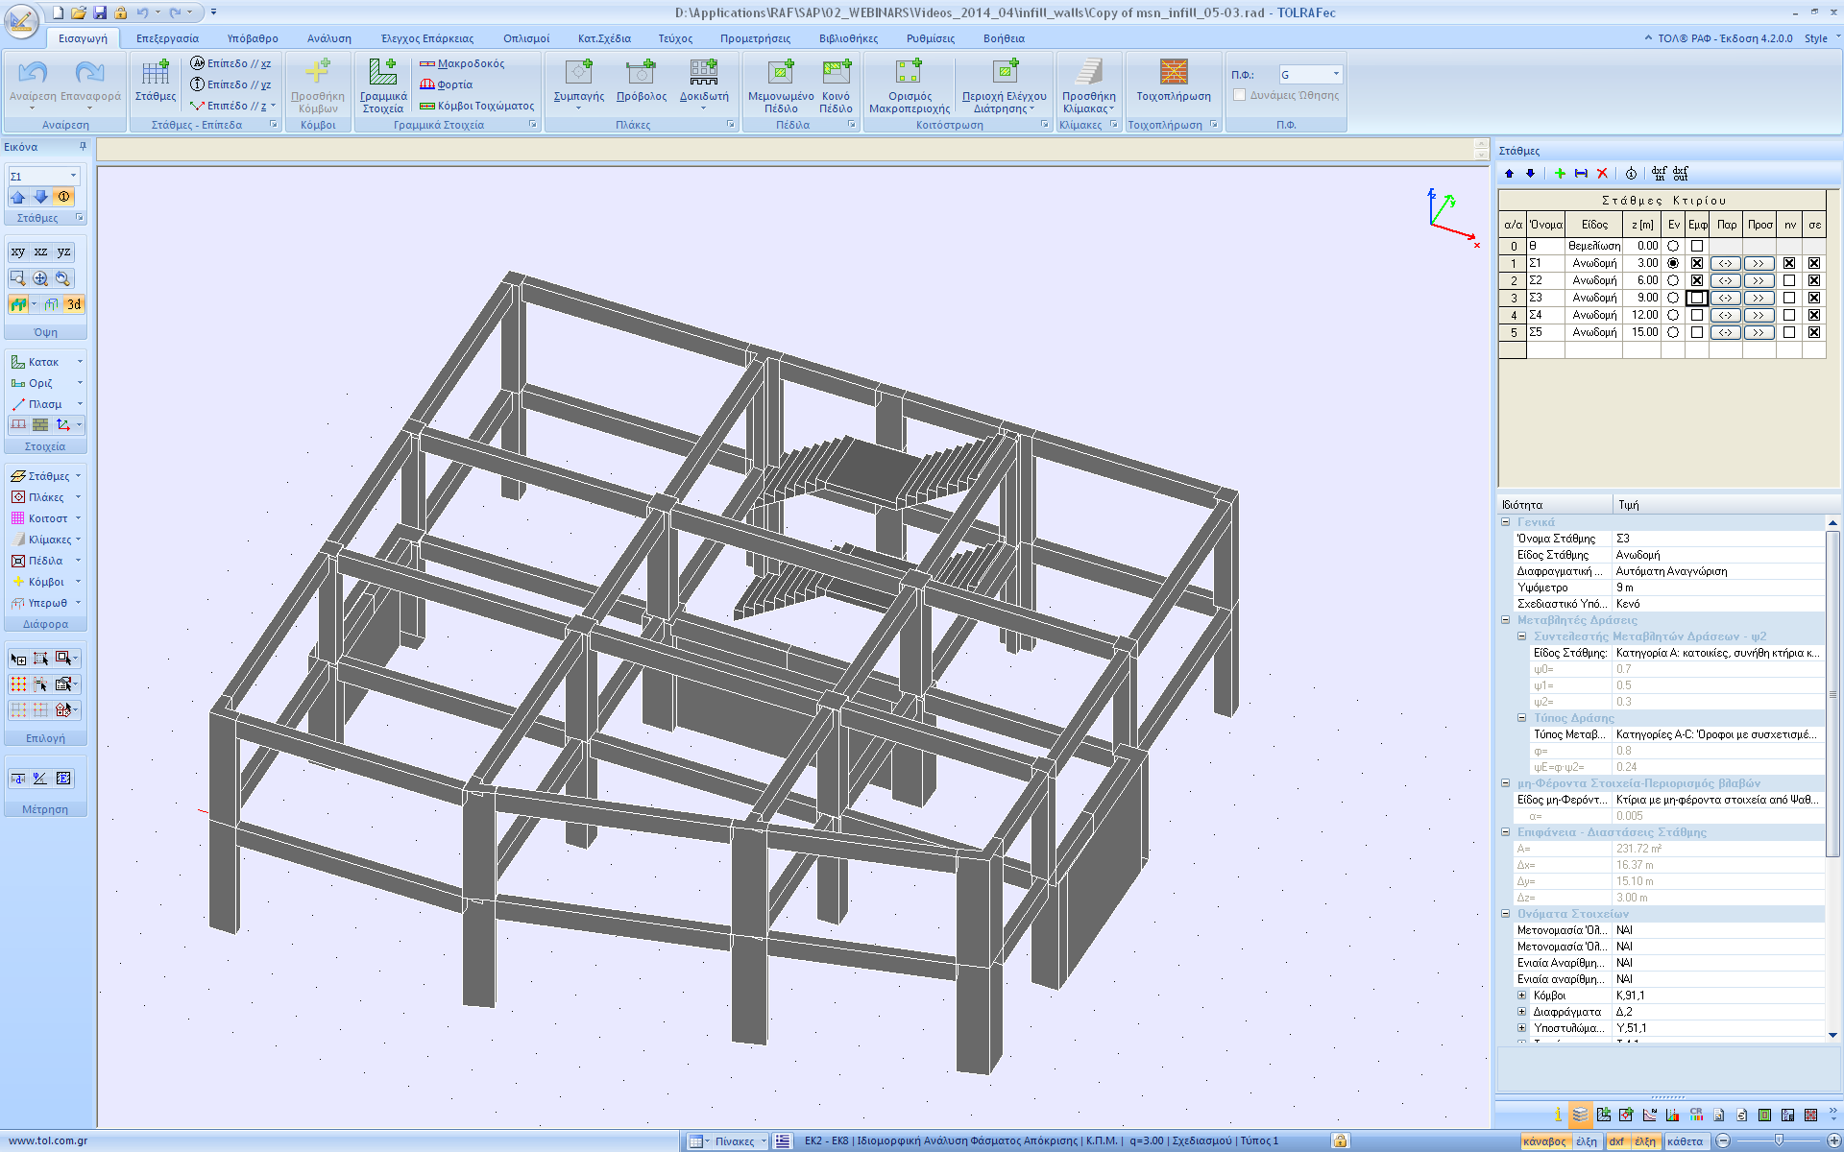Select the Σ2 active level radio button
Image resolution: width=1844 pixels, height=1152 pixels.
coord(1673,280)
